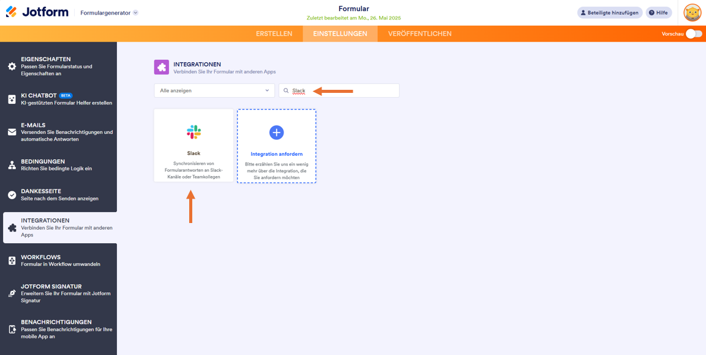Open the KI CHATBOT section
Viewport: 706px width, 355px height.
point(60,100)
